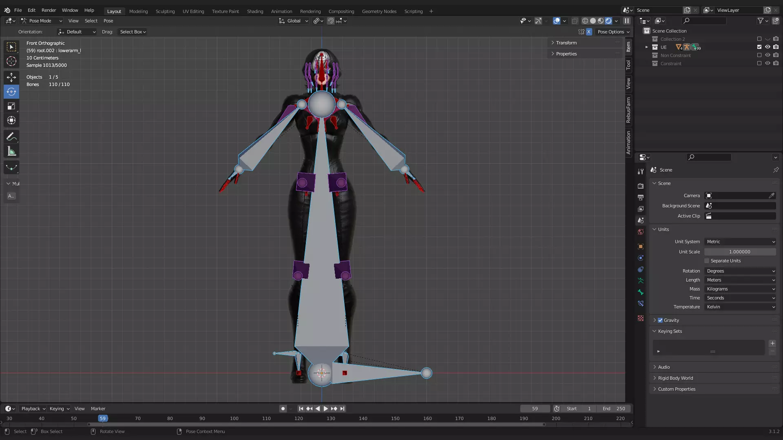This screenshot has height=440, width=783.
Task: Open the Object Constraints properties tab
Action: click(641, 269)
